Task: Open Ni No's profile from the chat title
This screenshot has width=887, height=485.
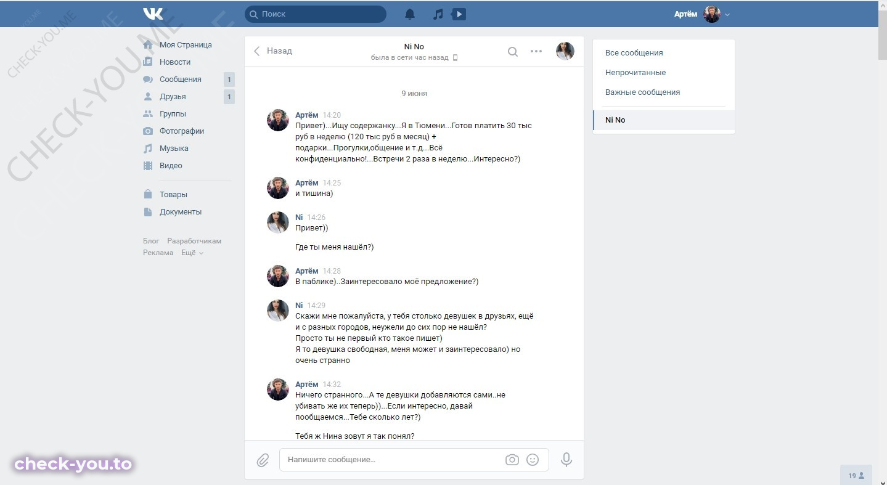Action: 414,47
